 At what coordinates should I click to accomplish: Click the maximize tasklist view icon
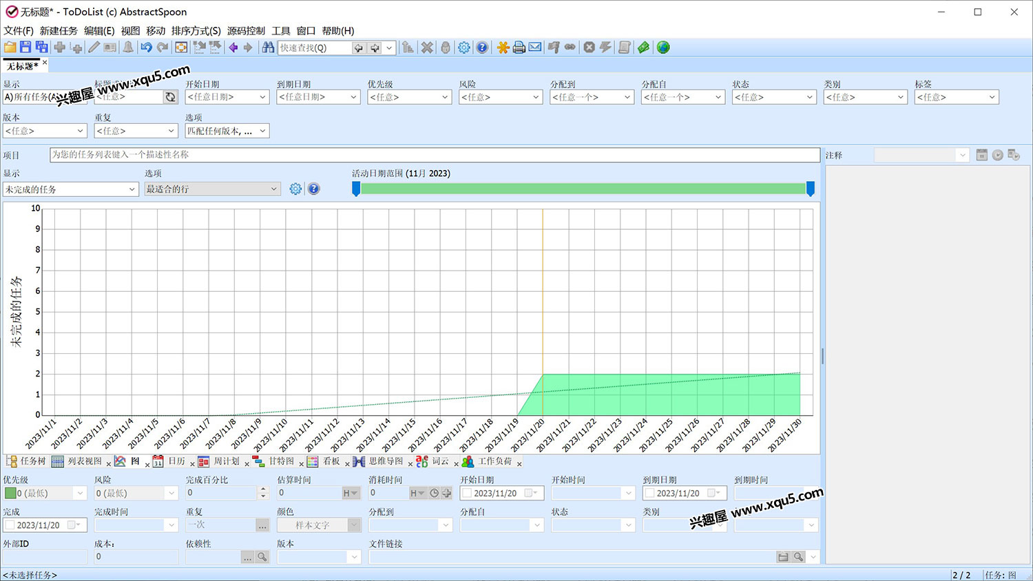181,47
